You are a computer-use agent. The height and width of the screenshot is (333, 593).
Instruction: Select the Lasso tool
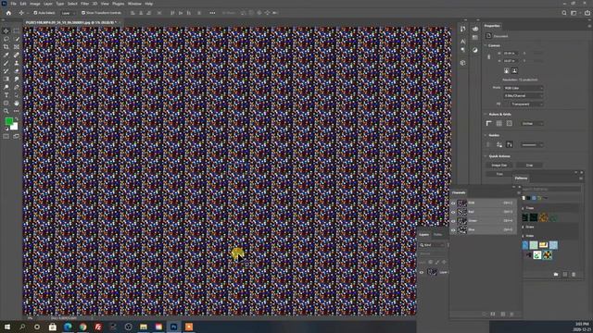[x=6, y=39]
